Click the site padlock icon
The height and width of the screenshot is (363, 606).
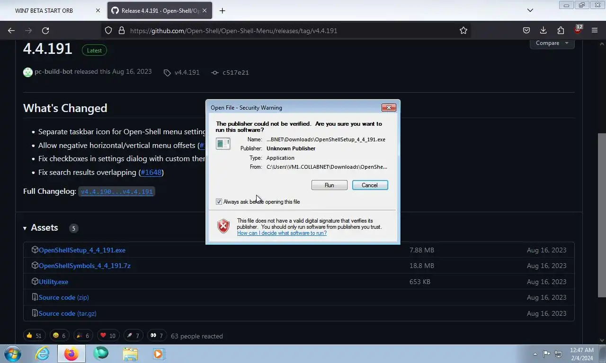121,30
